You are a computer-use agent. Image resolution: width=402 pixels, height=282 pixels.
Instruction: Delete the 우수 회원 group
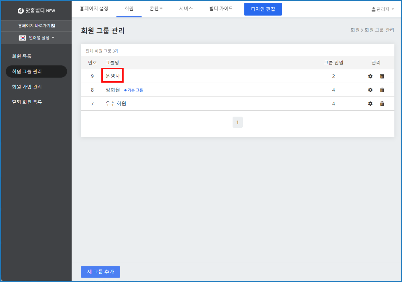click(x=382, y=104)
